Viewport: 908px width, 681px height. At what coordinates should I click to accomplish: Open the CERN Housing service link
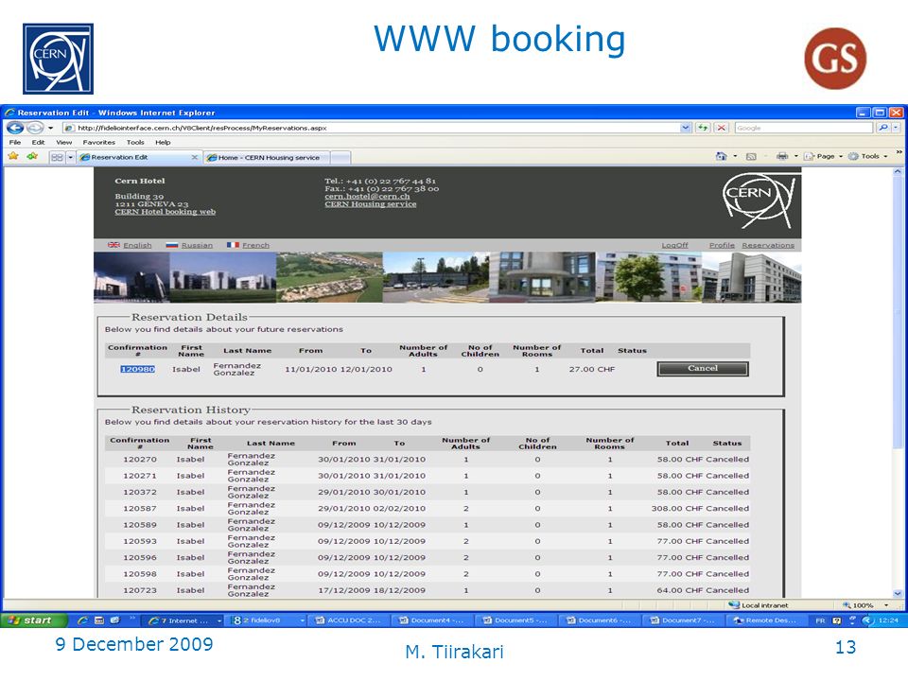371,204
